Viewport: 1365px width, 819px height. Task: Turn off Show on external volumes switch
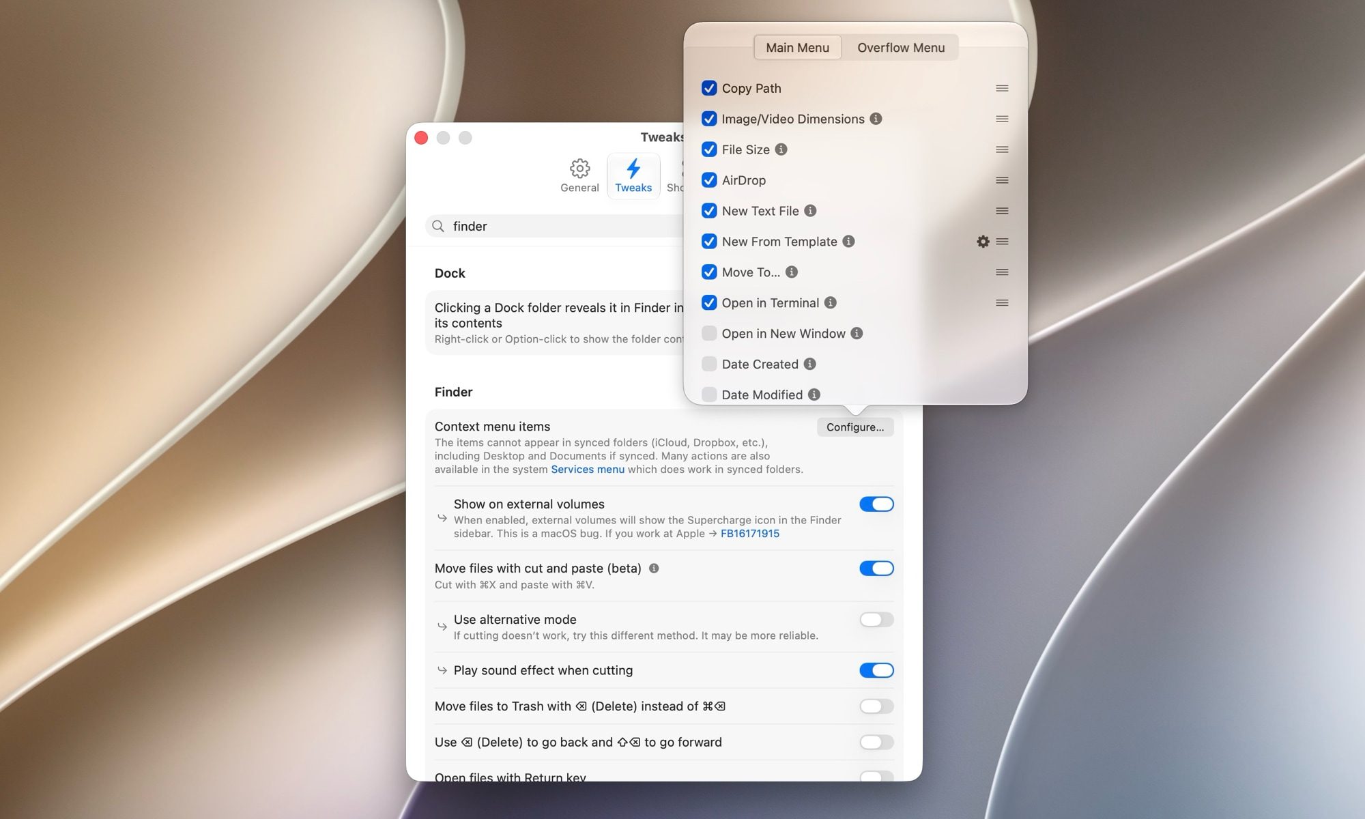876,504
